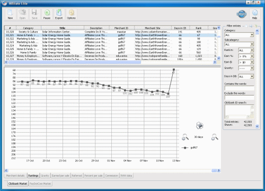Open the Earn % dropdown

(x=246, y=56)
